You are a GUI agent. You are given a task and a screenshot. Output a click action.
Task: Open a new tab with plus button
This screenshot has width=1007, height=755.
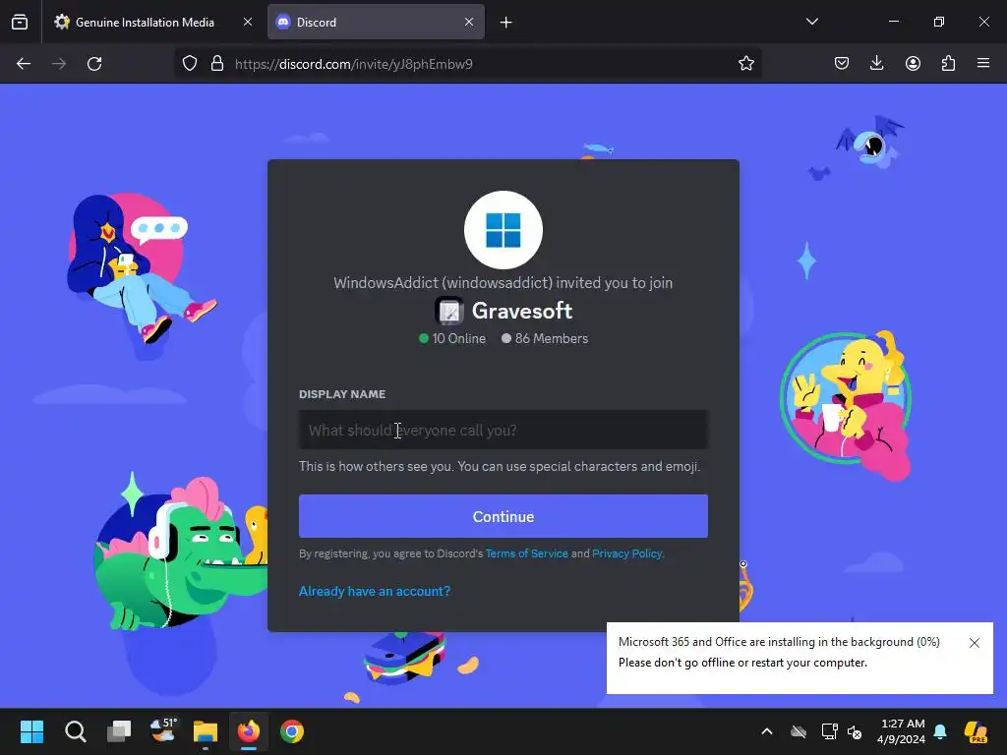506,23
